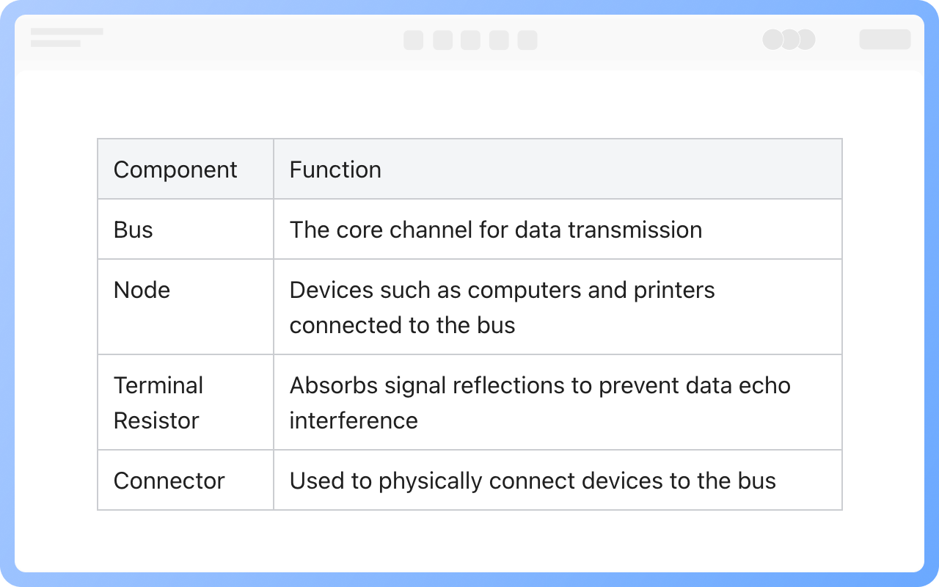Click "The core channel for data transmission" text
The height and width of the screenshot is (587, 939).
tap(495, 230)
